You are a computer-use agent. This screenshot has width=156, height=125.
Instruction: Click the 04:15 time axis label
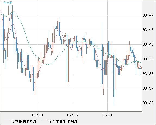73,115
